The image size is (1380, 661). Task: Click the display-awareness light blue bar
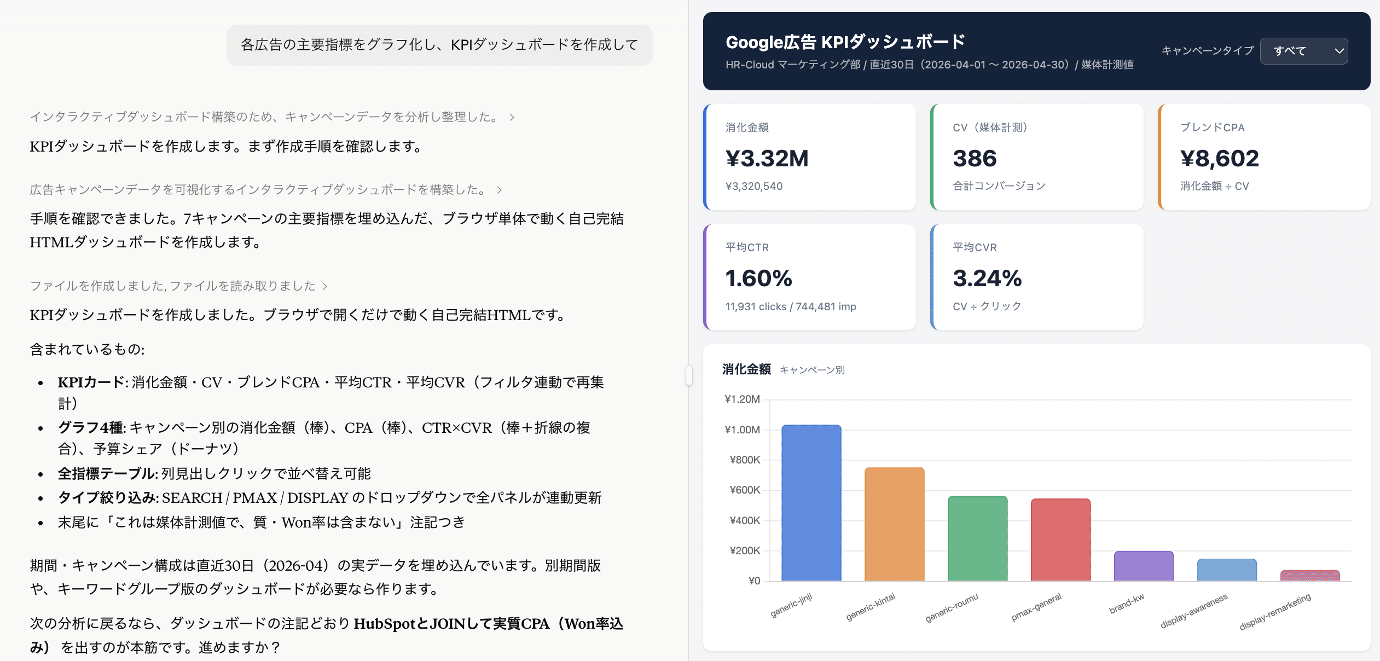click(1227, 570)
